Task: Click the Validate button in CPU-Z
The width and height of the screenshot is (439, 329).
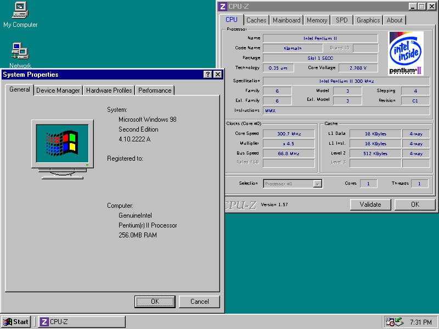Action: [x=370, y=205]
